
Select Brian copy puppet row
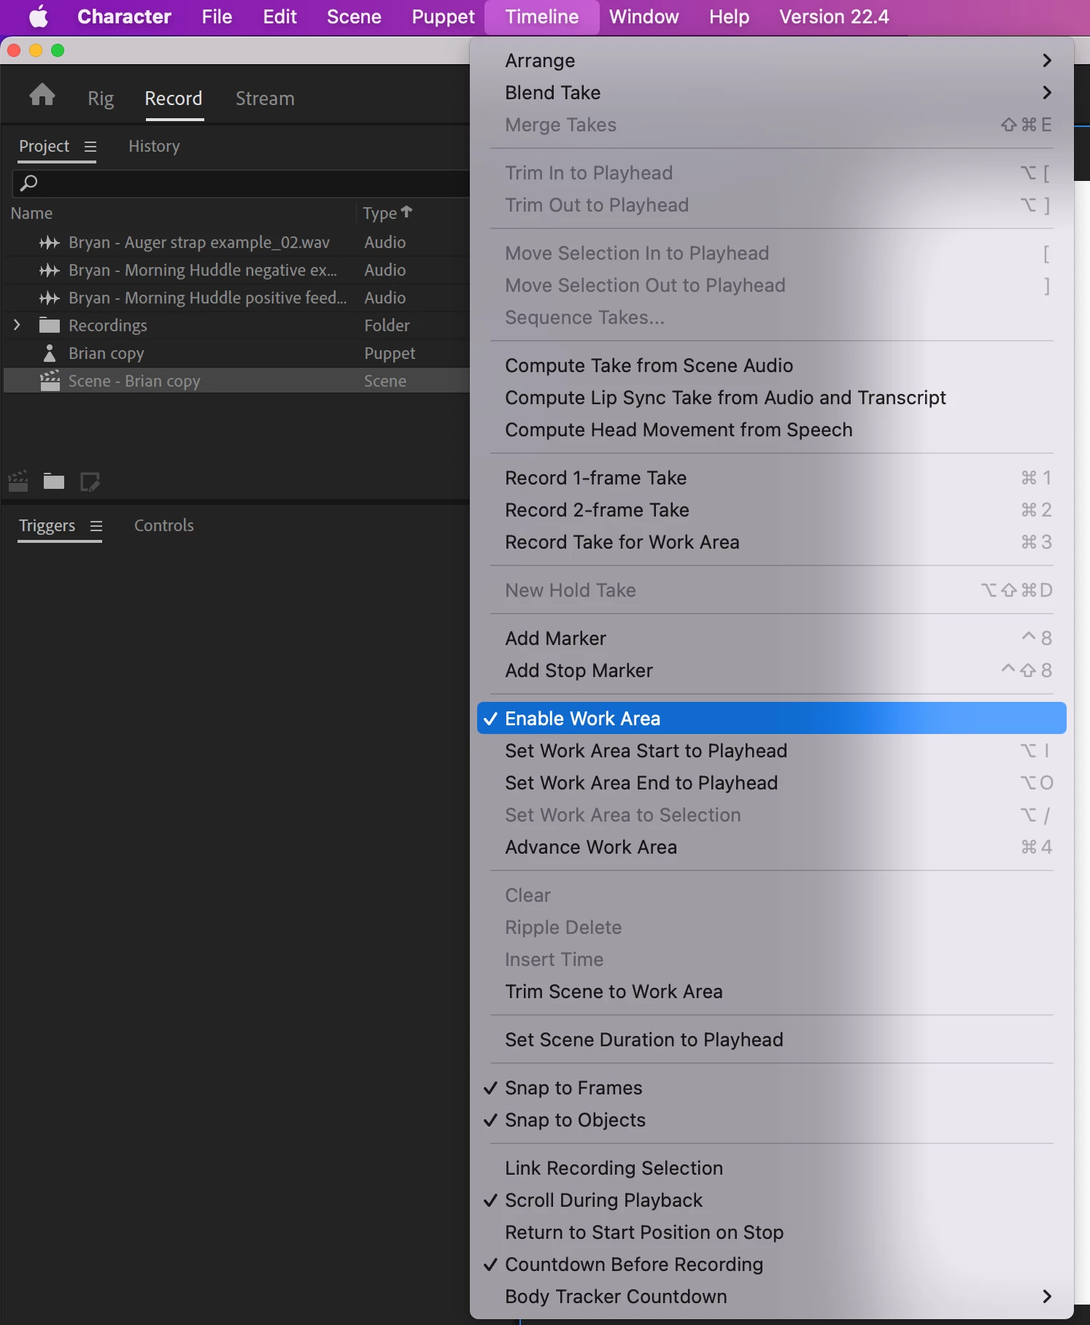tap(237, 353)
